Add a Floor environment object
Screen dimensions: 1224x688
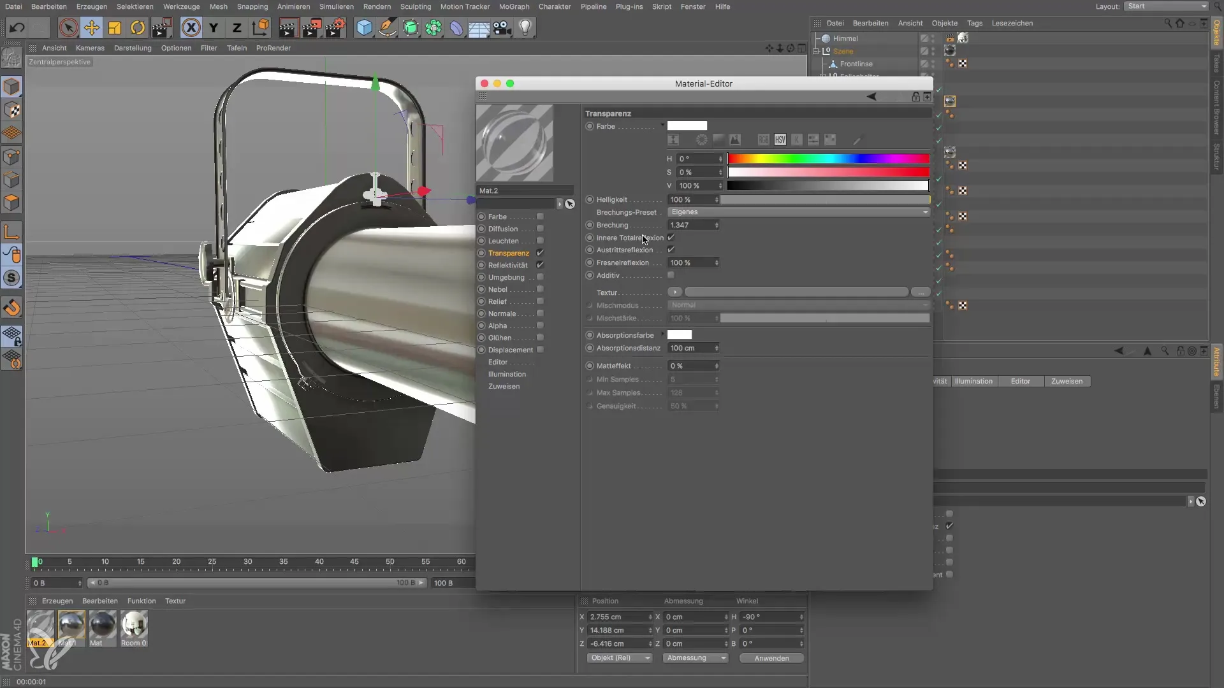[x=479, y=27]
